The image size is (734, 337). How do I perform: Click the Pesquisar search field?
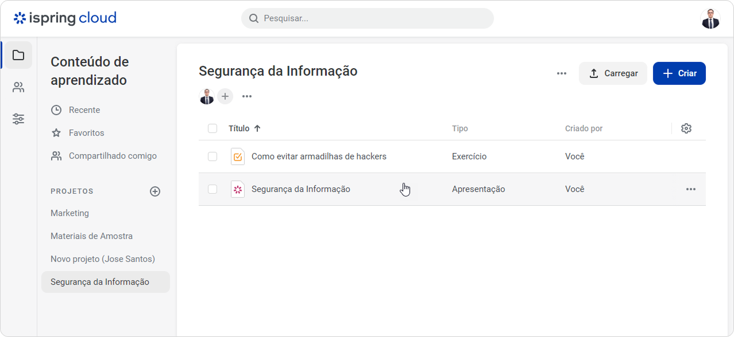point(368,18)
